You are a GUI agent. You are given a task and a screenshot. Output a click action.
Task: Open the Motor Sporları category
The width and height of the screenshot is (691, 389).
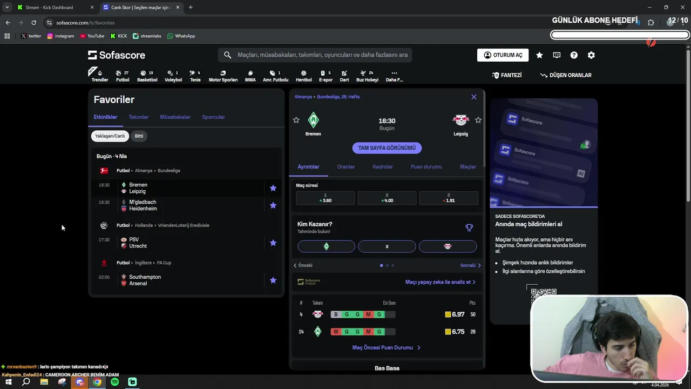(x=223, y=76)
